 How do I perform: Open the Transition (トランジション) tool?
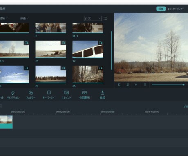tap(13, 95)
